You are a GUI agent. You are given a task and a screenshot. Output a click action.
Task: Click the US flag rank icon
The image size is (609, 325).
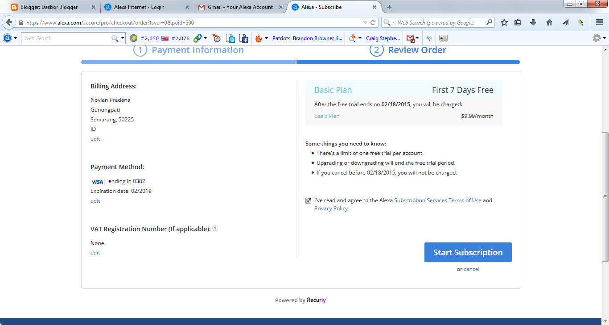click(165, 38)
